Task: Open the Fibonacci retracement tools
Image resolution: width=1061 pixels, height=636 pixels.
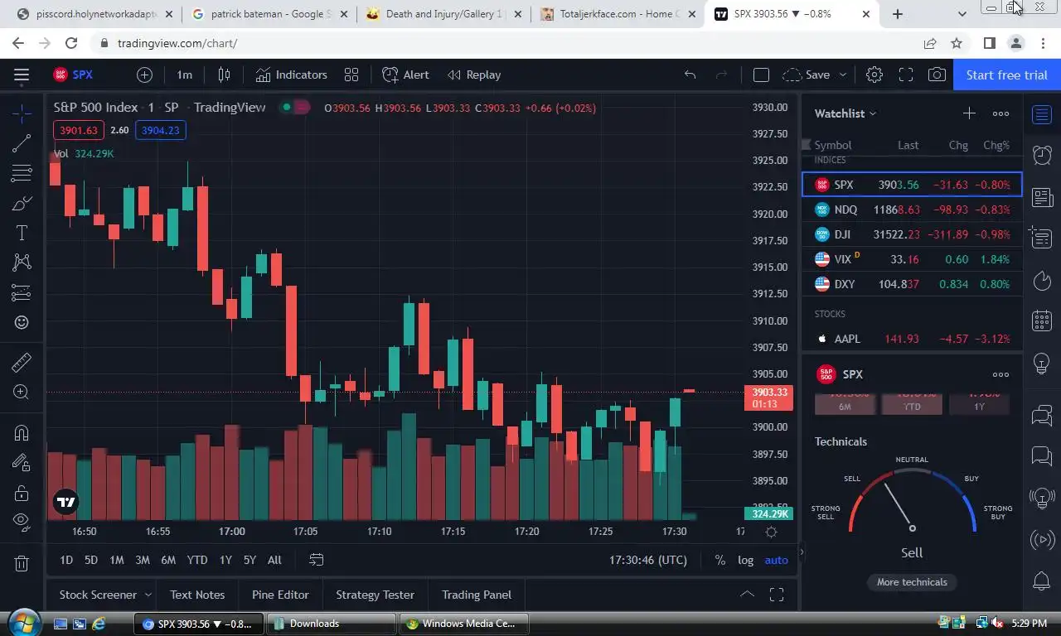Action: pyautogui.click(x=22, y=173)
